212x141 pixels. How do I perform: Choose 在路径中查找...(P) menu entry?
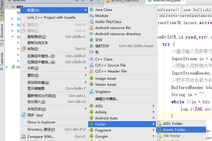(54, 56)
